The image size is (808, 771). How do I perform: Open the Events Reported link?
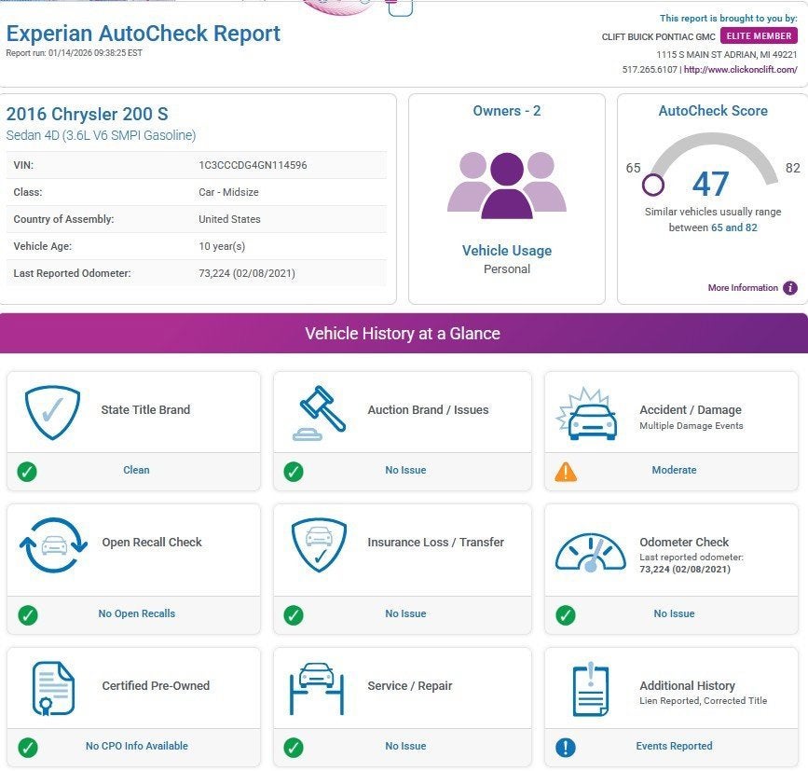click(x=674, y=747)
